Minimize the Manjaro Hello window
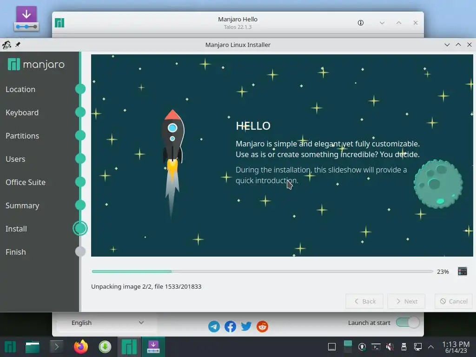The width and height of the screenshot is (476, 357). tap(382, 23)
